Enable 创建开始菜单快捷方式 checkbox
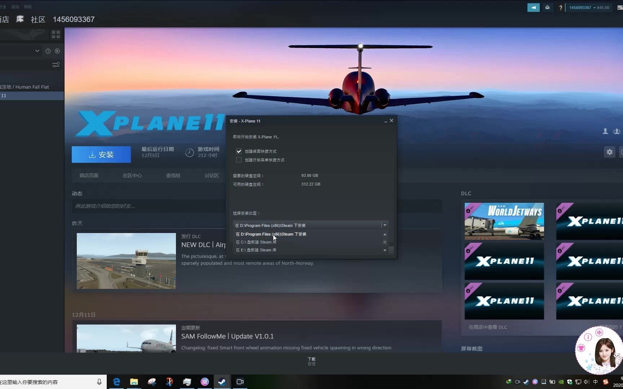The height and width of the screenshot is (389, 623). pos(239,160)
